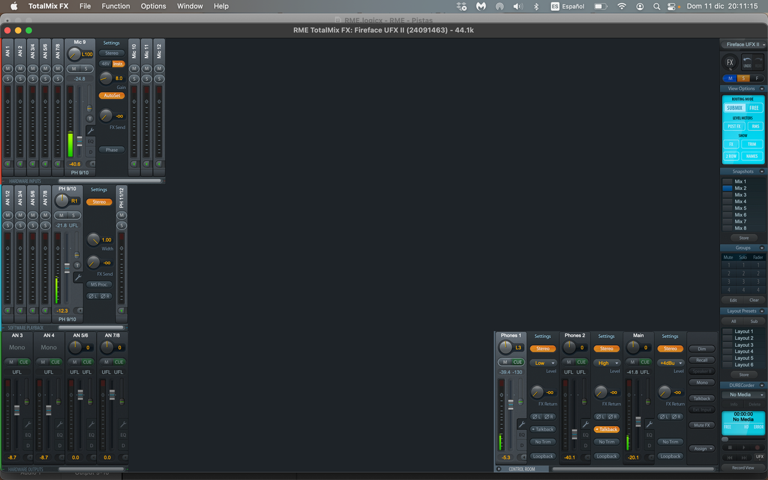The image size is (768, 480).
Task: Open wrench settings on Phones 2
Action: pyautogui.click(x=586, y=424)
